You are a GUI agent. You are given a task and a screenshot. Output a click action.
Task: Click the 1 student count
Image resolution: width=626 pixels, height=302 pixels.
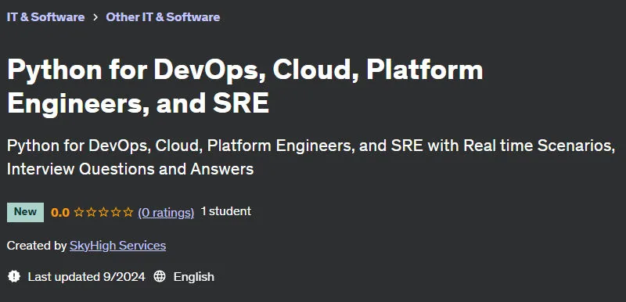[226, 211]
